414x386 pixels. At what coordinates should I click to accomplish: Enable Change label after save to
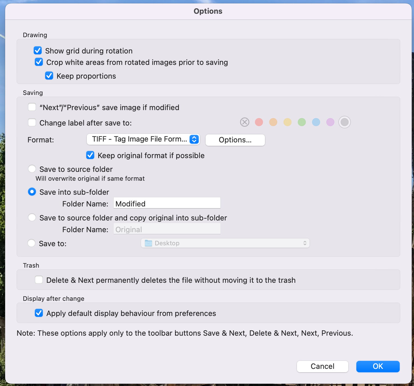(x=32, y=123)
